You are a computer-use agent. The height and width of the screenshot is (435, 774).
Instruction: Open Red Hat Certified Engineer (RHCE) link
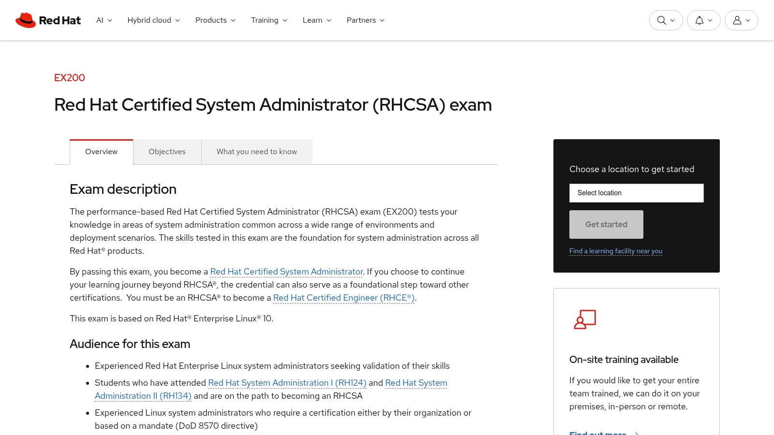pyautogui.click(x=344, y=298)
